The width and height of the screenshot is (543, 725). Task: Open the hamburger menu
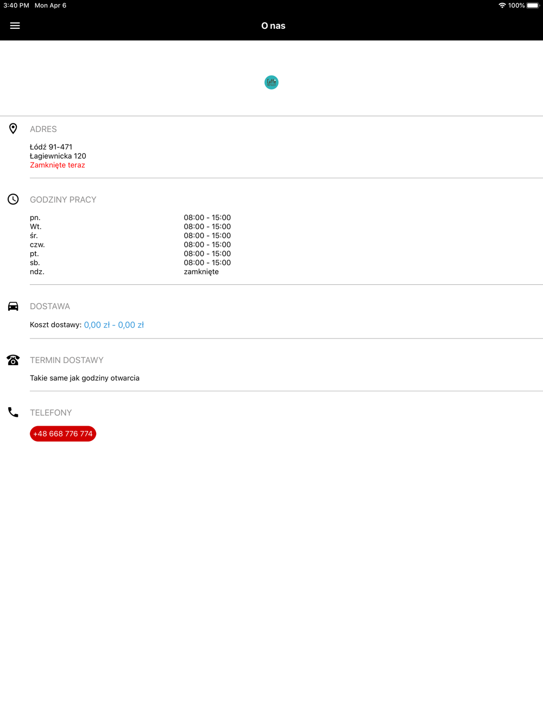click(x=15, y=26)
